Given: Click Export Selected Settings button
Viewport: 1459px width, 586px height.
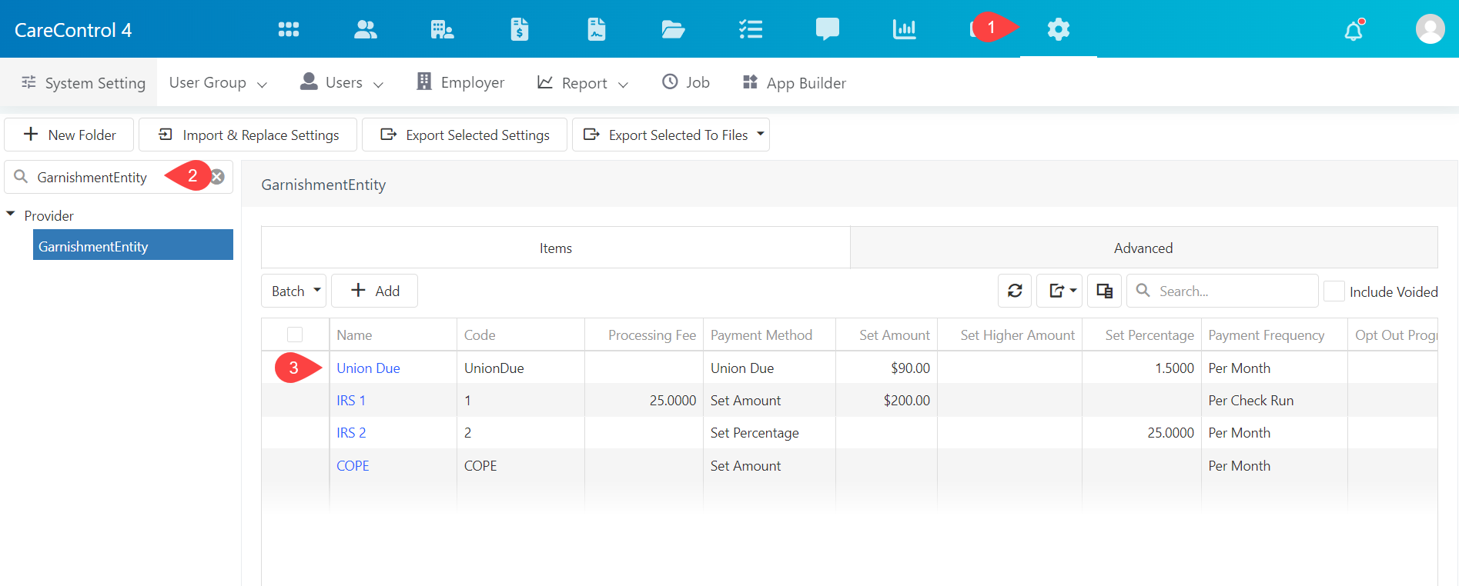Looking at the screenshot, I should click(465, 135).
